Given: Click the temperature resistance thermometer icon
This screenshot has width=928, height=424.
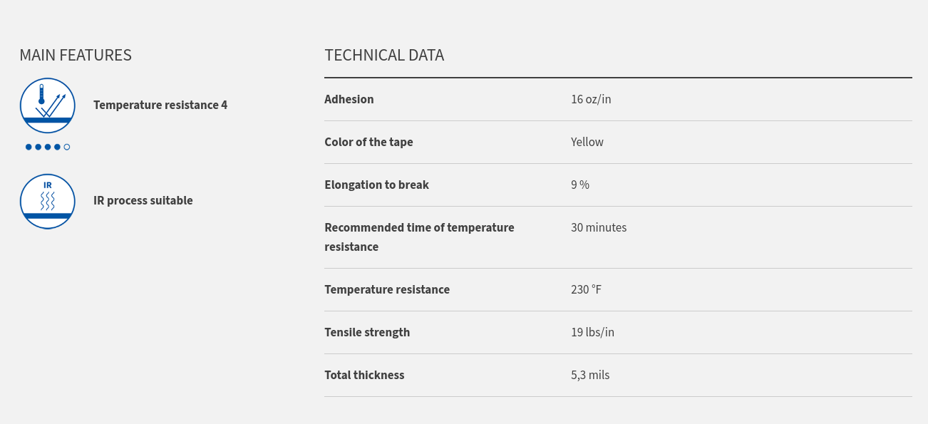Looking at the screenshot, I should pos(48,105).
